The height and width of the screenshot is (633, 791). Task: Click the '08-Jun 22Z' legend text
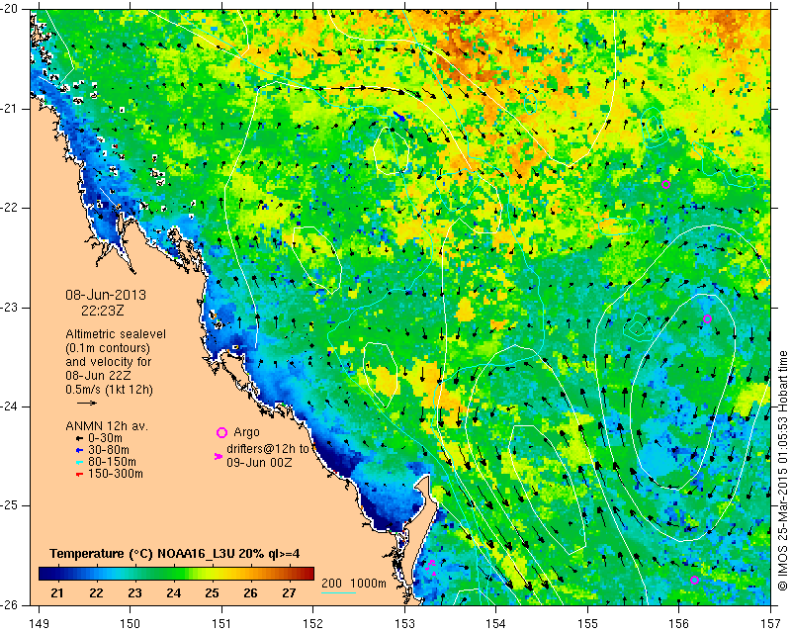[x=98, y=376]
